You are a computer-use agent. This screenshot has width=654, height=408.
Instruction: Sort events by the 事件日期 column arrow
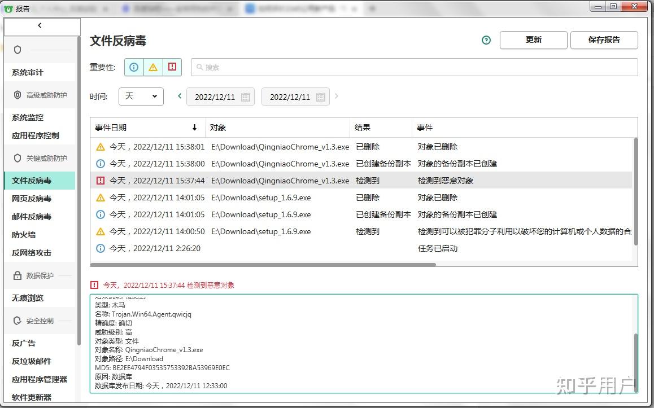(194, 128)
